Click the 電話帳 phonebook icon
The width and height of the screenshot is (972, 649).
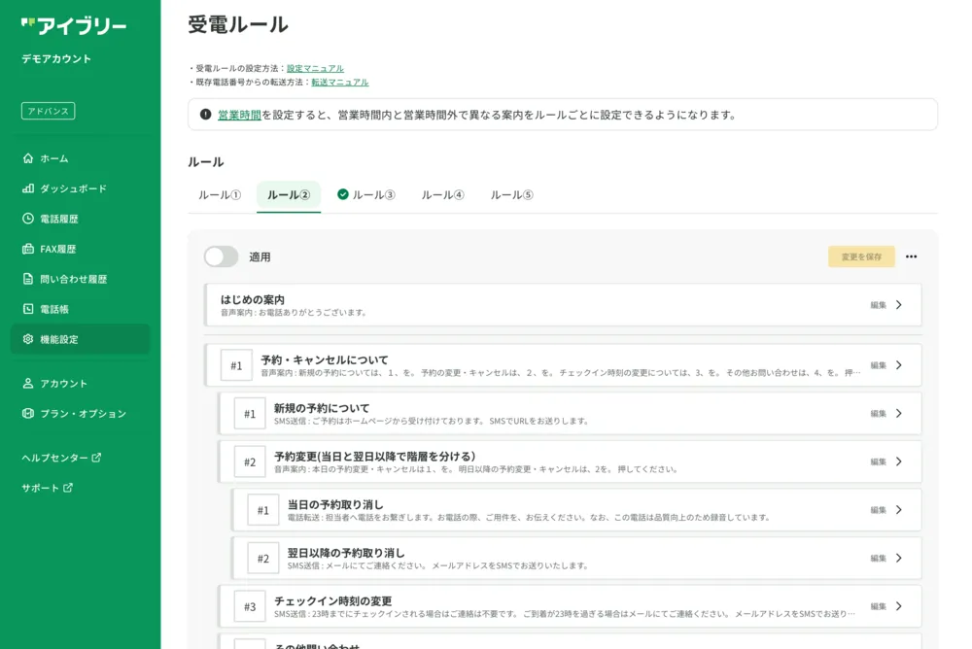pyautogui.click(x=28, y=309)
